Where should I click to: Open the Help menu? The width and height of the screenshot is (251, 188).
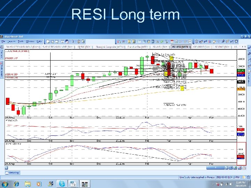[x=39, y=41]
